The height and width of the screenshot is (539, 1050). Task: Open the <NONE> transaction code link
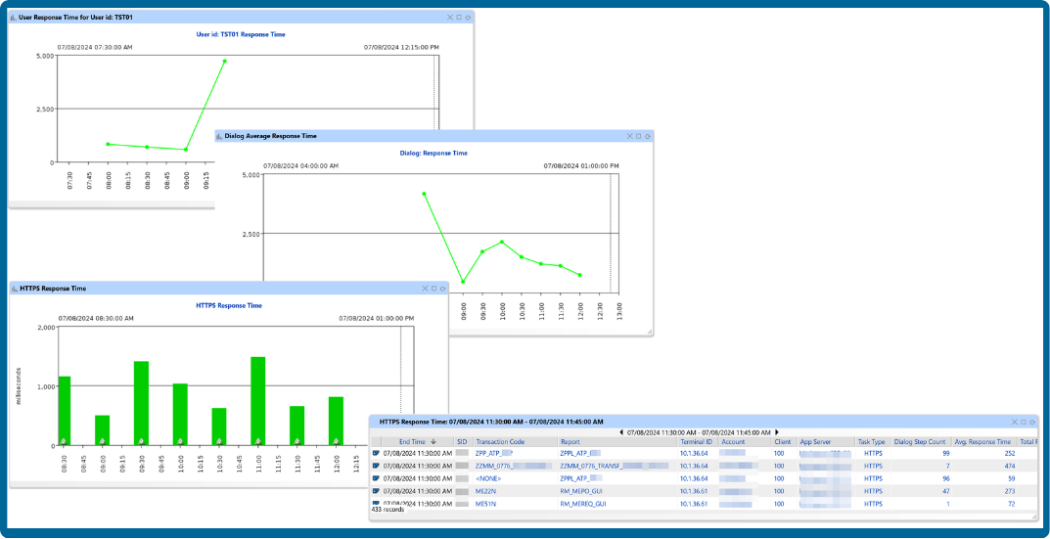[488, 478]
